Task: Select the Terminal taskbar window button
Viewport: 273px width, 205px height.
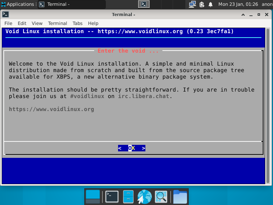Action: click(72, 4)
